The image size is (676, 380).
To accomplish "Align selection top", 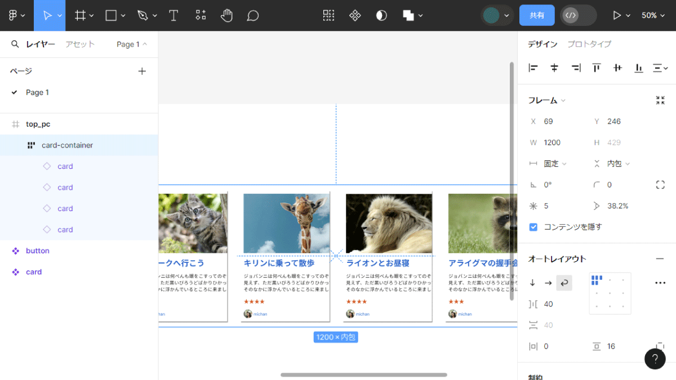I will point(597,68).
